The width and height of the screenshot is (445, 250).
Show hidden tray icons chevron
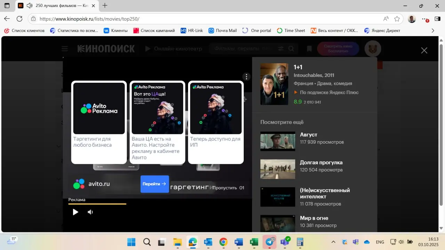[333, 242]
